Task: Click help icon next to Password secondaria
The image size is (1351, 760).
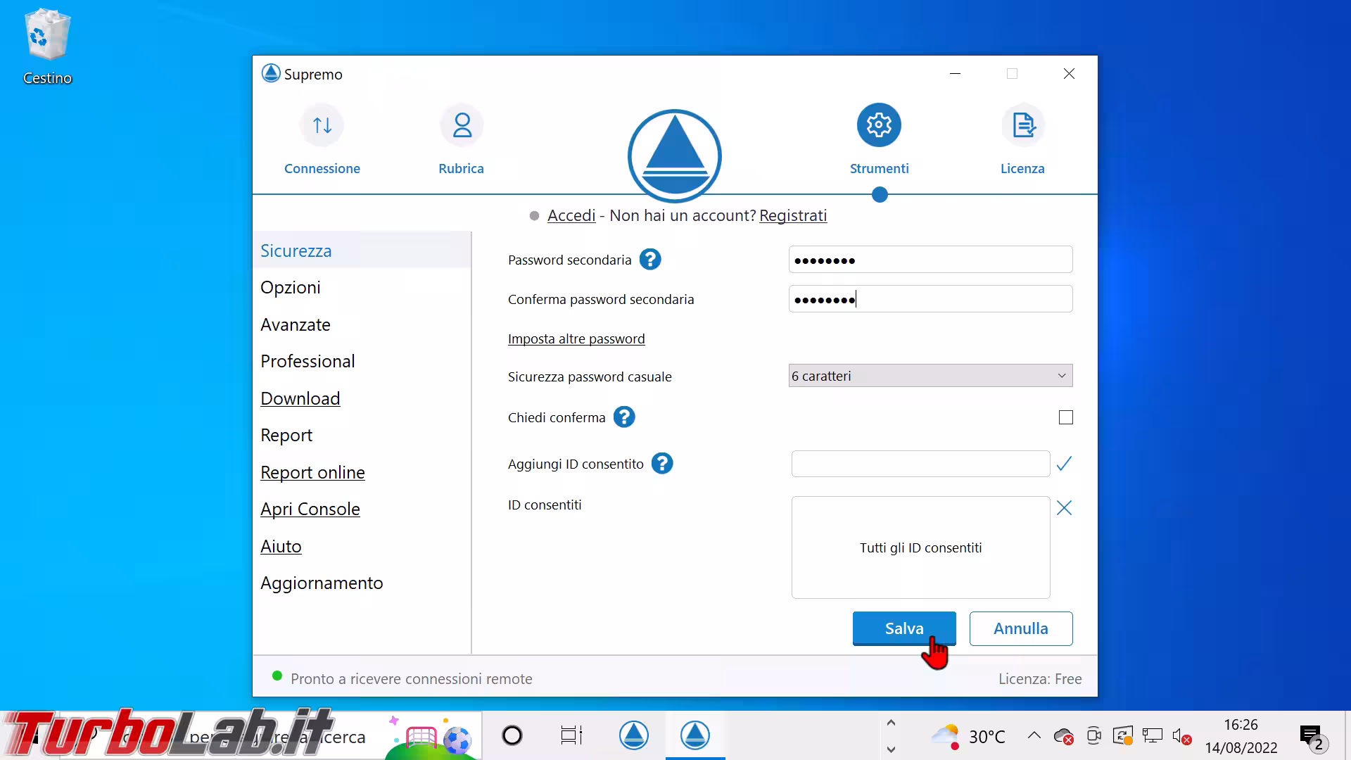Action: (x=650, y=260)
